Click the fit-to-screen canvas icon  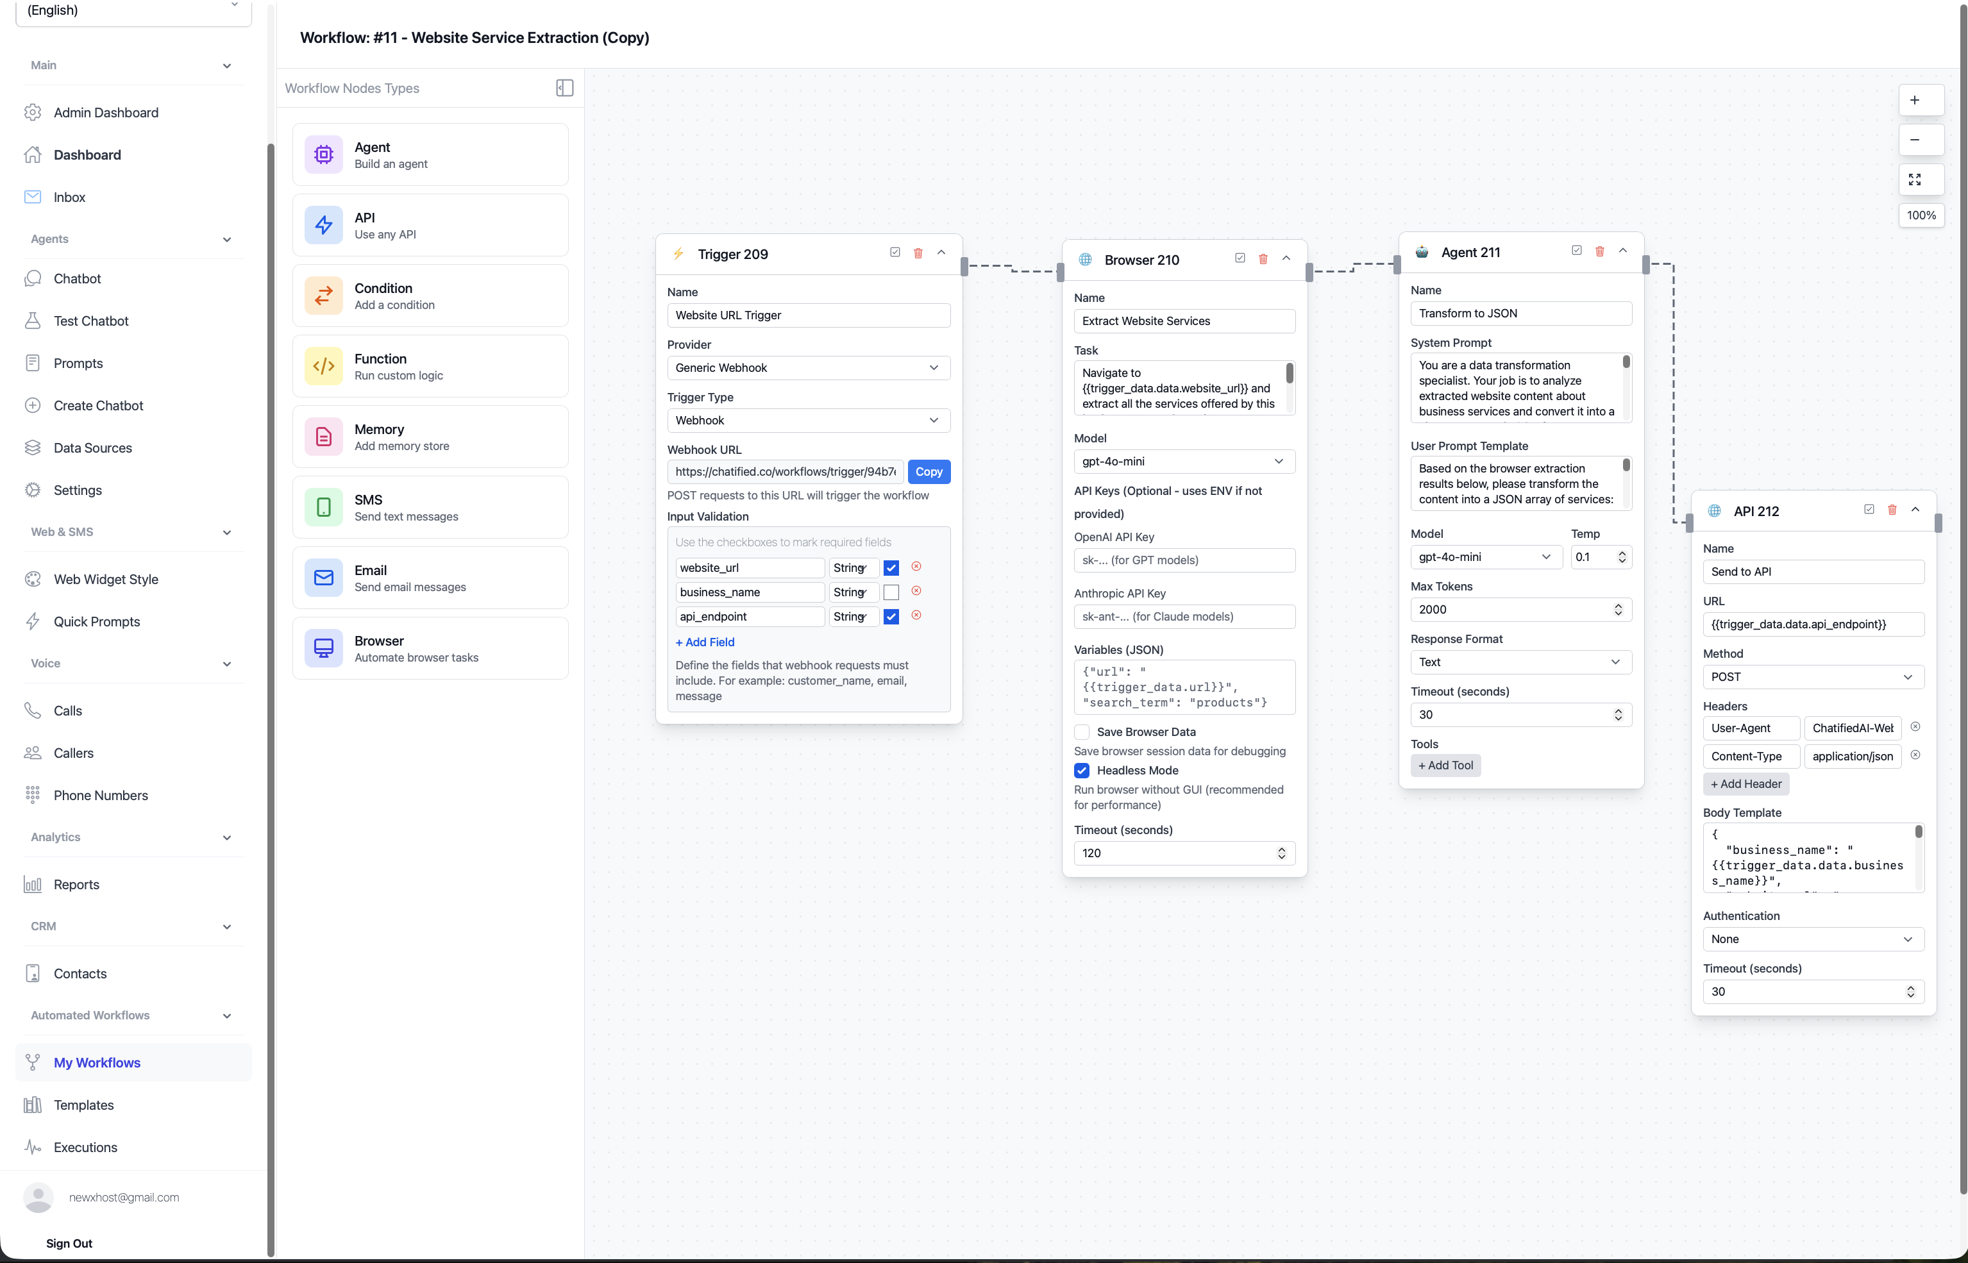coord(1914,180)
